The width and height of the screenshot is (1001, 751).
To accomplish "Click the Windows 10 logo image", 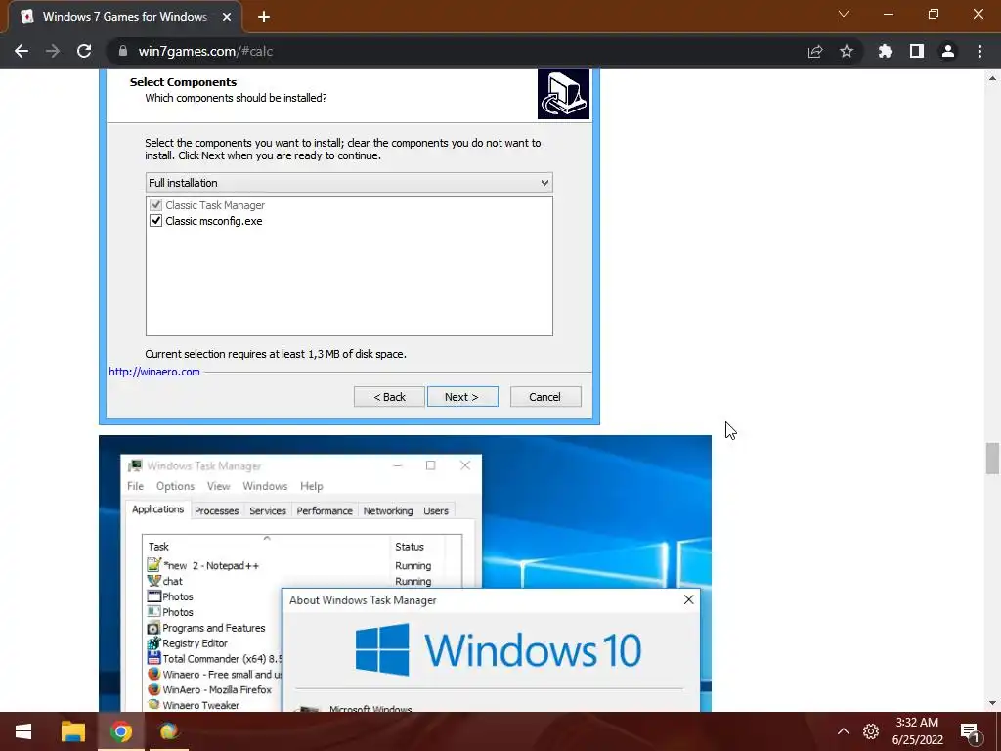I will pos(498,650).
